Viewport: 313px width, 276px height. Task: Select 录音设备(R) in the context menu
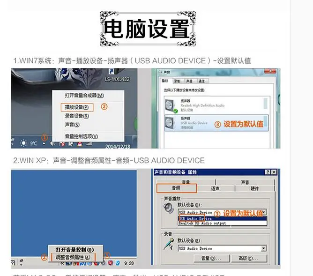tap(77, 116)
